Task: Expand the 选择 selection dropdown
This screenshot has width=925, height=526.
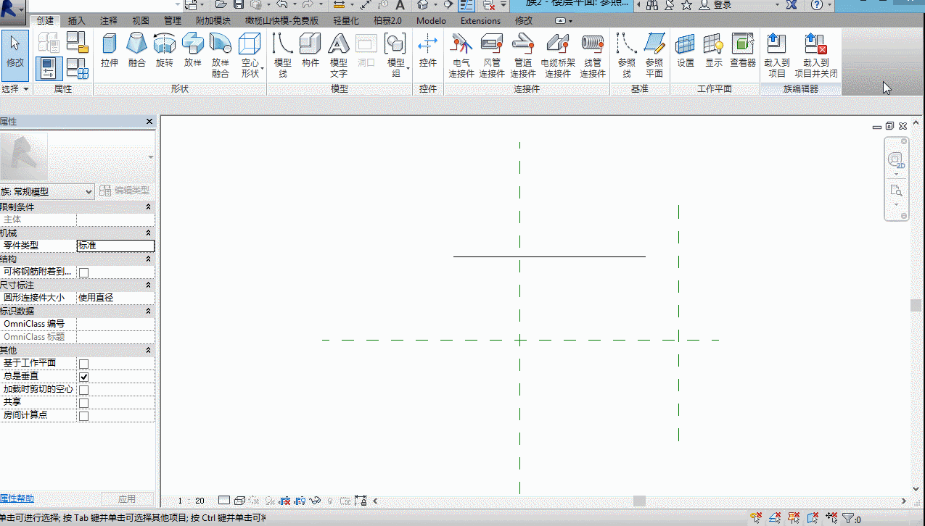Action: [15, 88]
